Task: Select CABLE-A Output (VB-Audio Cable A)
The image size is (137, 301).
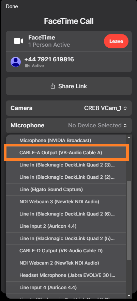Action: pos(66,153)
